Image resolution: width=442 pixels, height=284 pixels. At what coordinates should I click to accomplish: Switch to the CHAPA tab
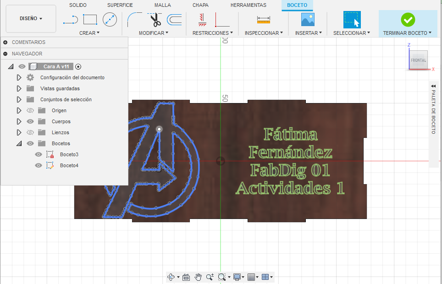coord(200,5)
